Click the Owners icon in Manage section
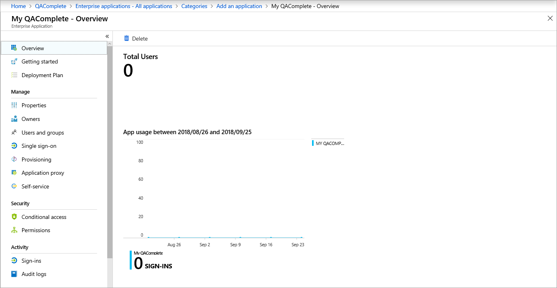The width and height of the screenshot is (557, 288). click(x=14, y=119)
